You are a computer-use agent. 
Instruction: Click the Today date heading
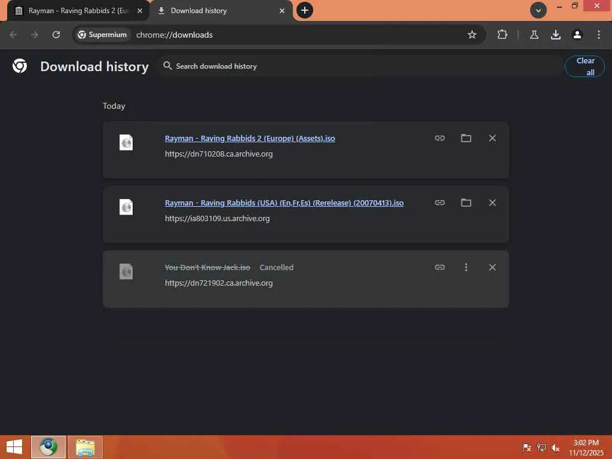pos(114,106)
